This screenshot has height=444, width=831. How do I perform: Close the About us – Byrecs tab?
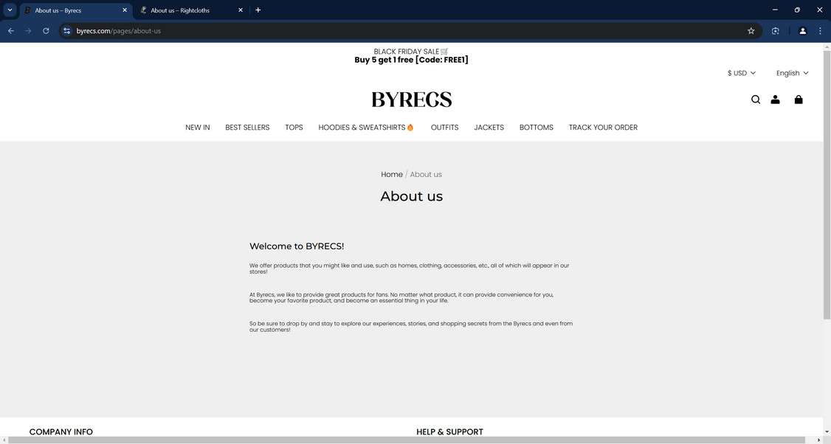click(x=125, y=10)
